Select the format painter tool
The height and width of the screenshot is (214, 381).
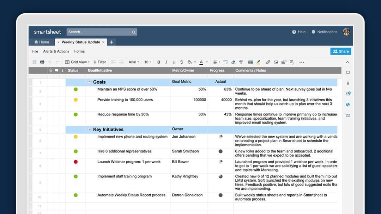241,62
